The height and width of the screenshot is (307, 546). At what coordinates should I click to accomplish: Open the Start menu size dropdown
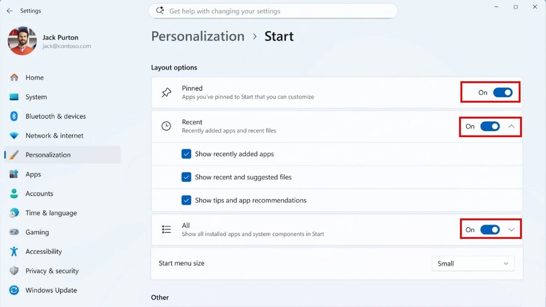(x=473, y=263)
